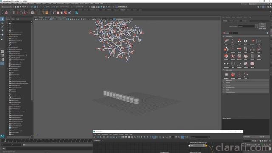
Task: Open the viewport Lighting menu
Action: [47, 17]
